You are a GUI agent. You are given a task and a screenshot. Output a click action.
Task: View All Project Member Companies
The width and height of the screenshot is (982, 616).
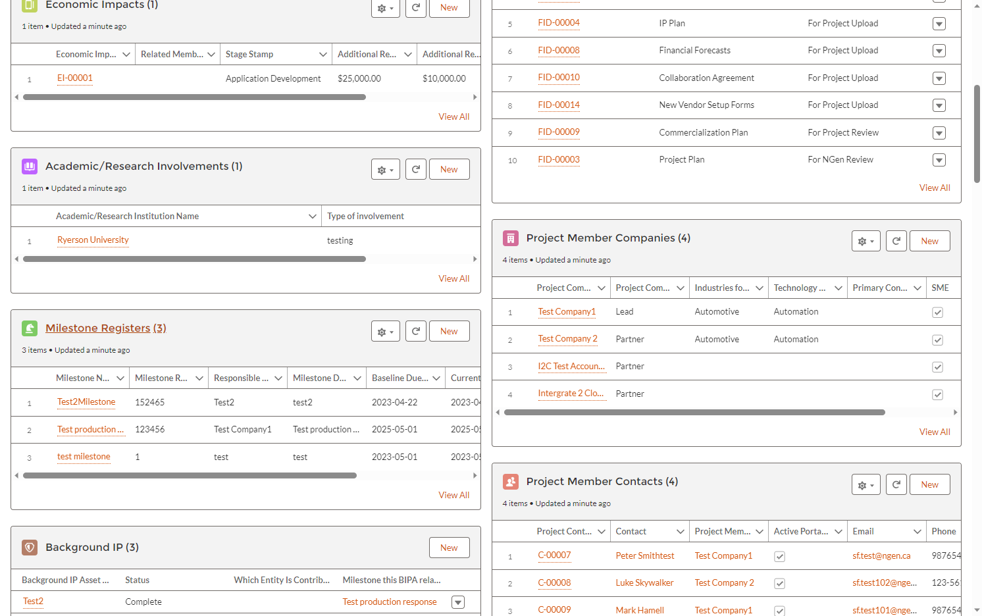point(935,432)
